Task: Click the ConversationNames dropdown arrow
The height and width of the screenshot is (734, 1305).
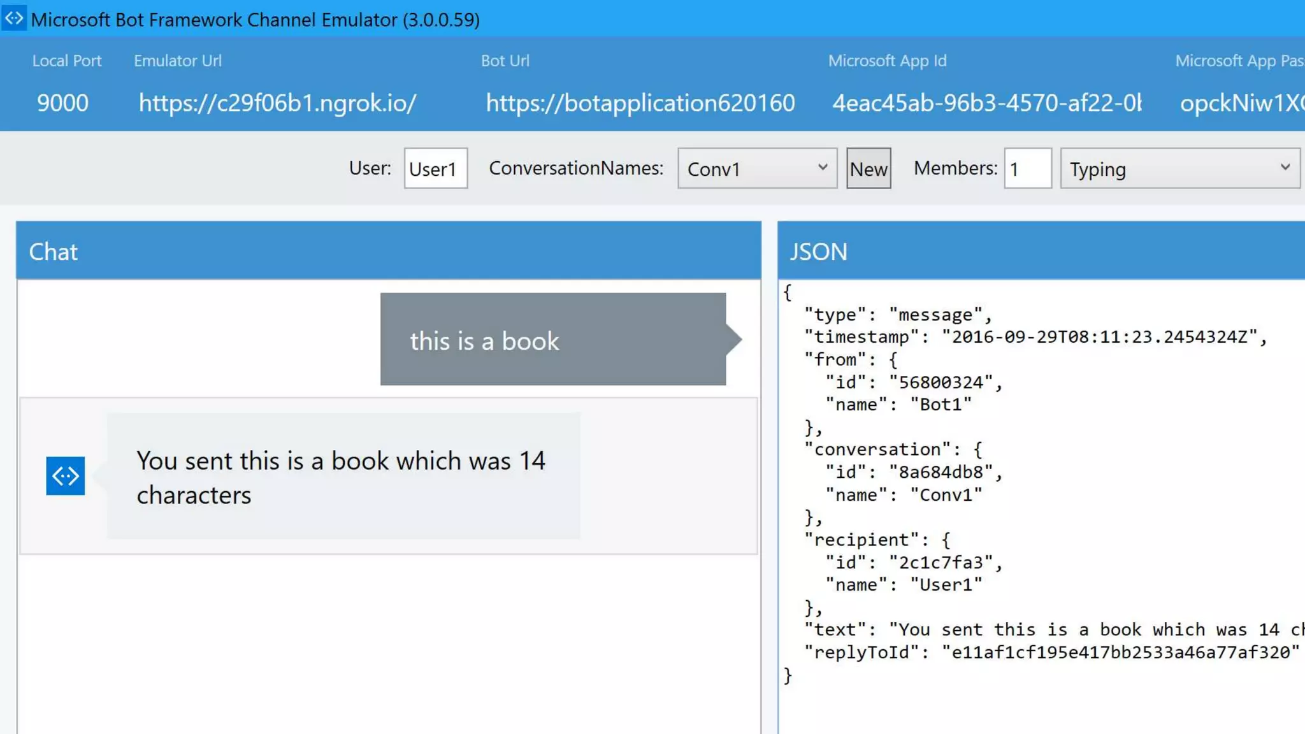Action: point(823,168)
